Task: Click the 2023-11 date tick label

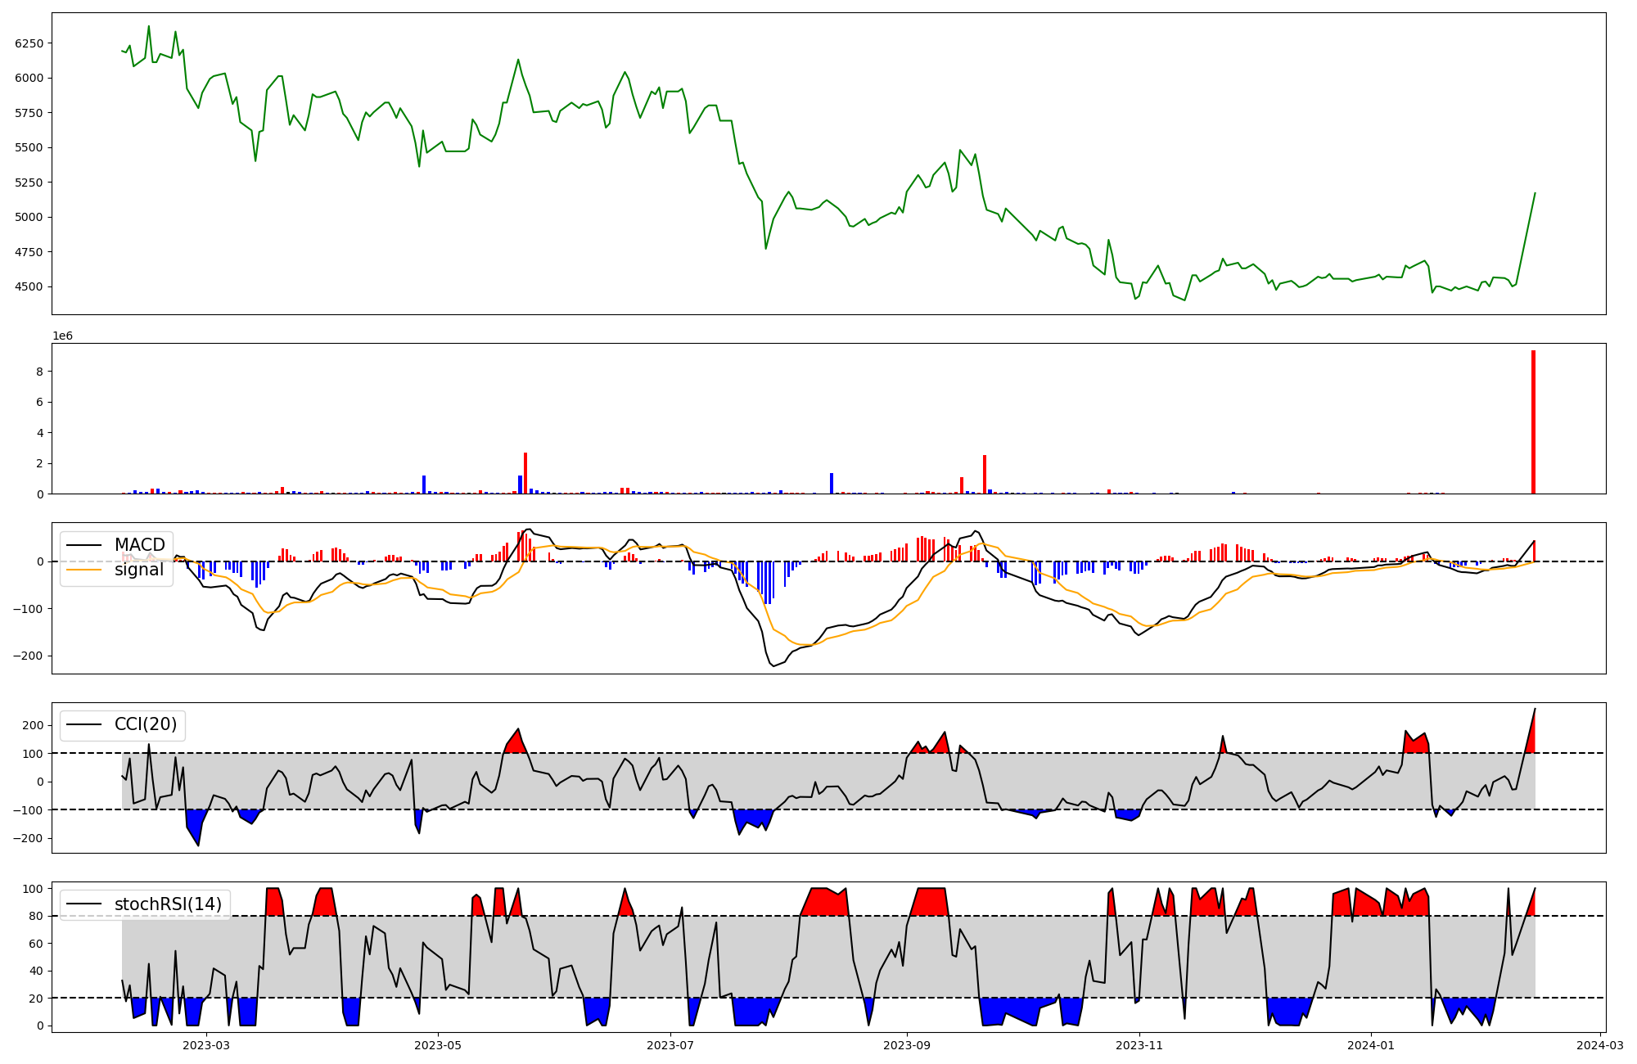Action: (x=1139, y=1045)
